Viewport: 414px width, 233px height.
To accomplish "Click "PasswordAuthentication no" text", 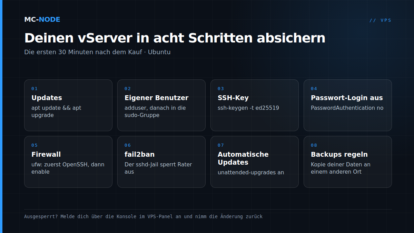I will tap(347, 108).
